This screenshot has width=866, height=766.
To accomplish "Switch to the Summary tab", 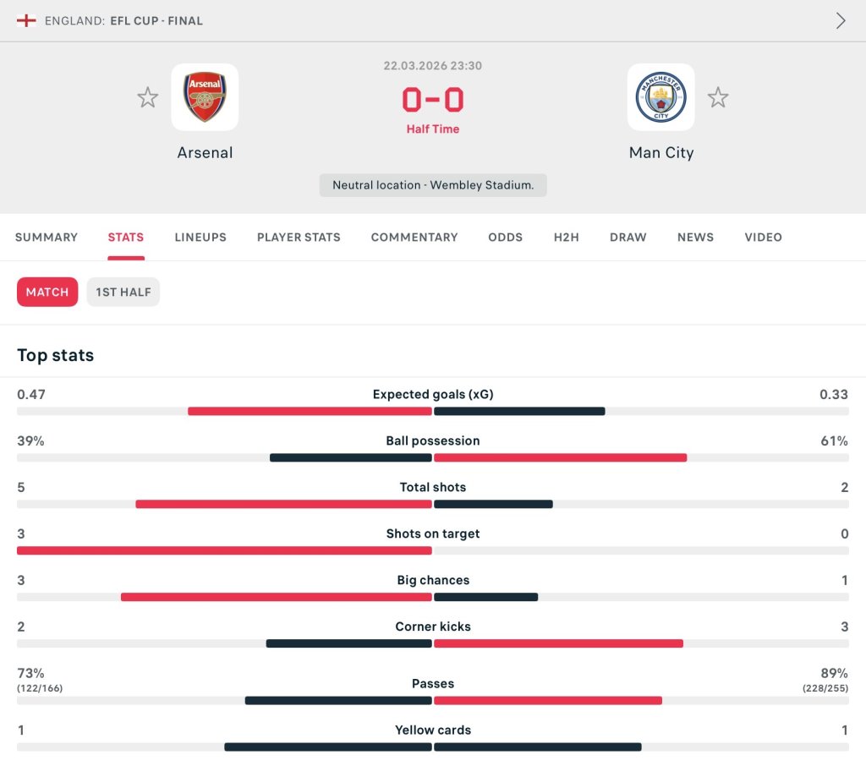I will pyautogui.click(x=47, y=237).
